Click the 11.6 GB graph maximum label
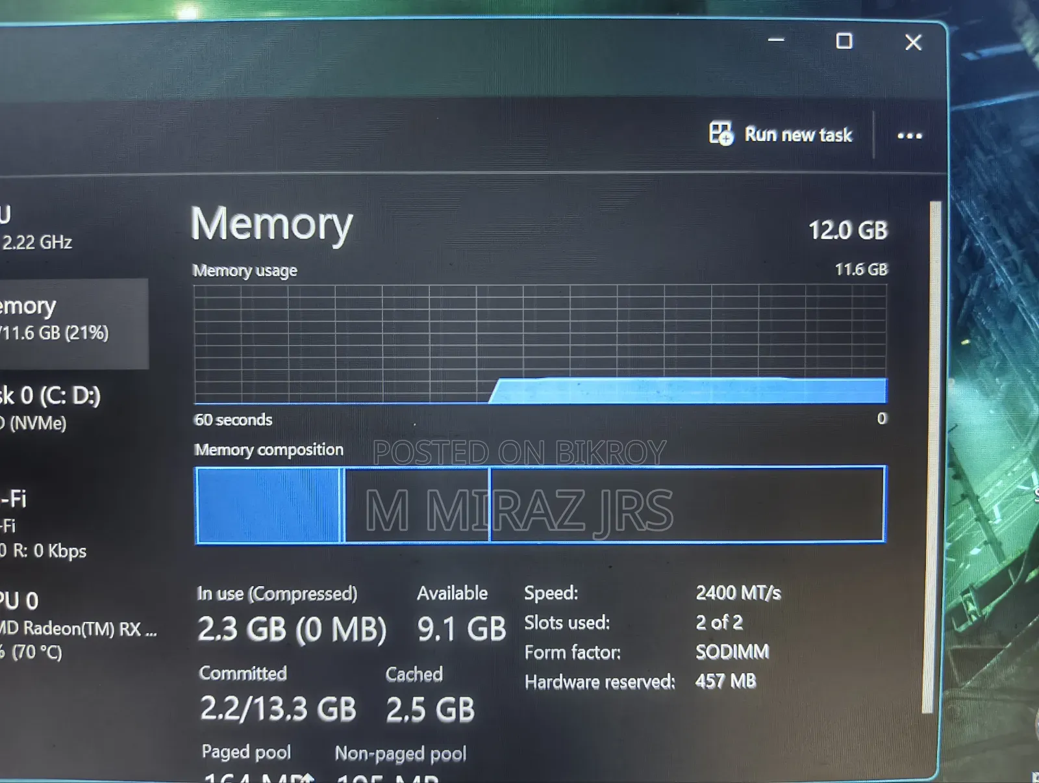Screen dimensions: 1039x783 pos(860,269)
